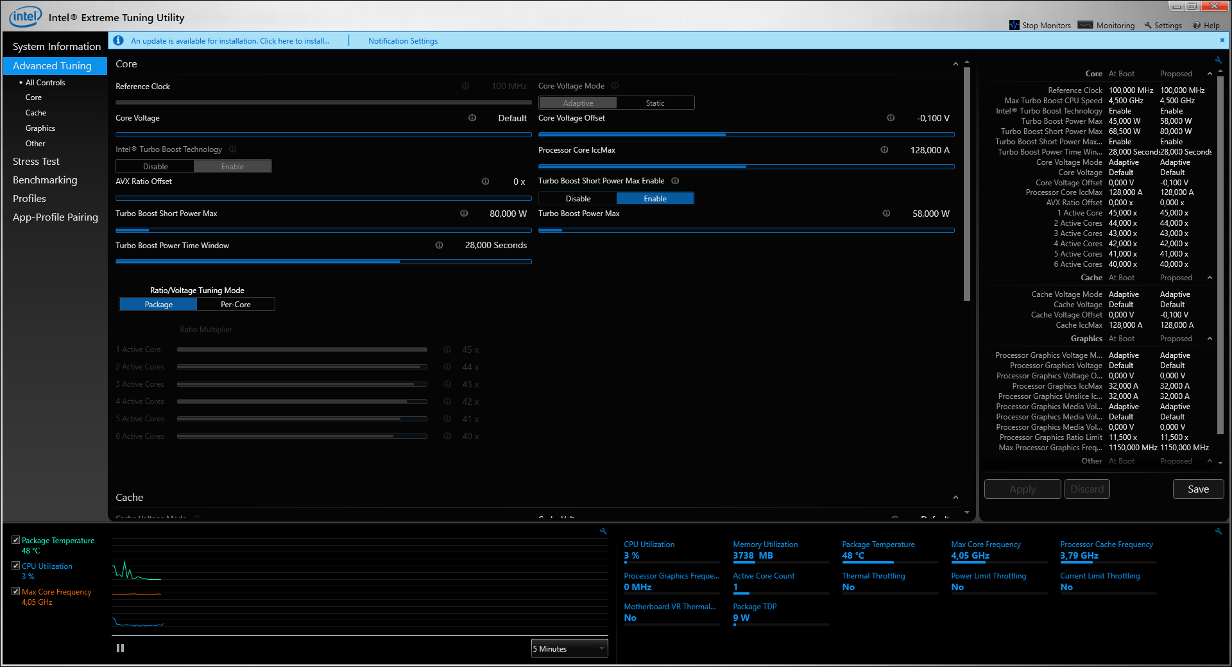Open Profiles section

point(30,199)
